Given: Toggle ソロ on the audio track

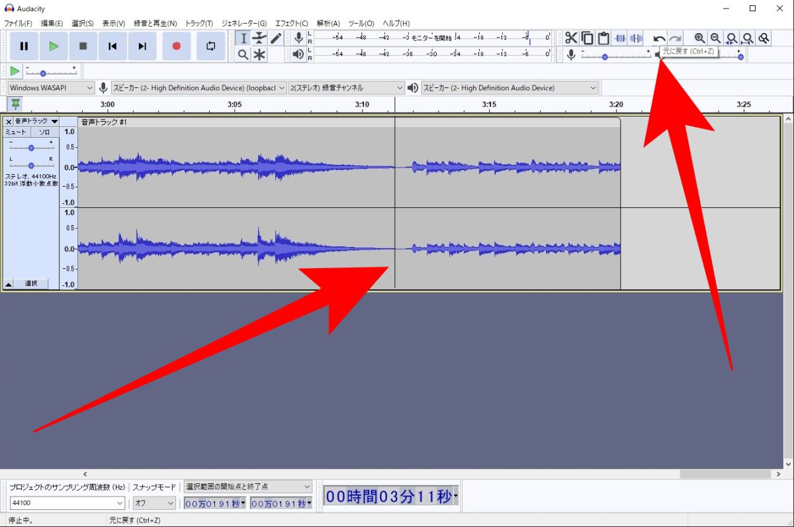Looking at the screenshot, I should (x=44, y=132).
